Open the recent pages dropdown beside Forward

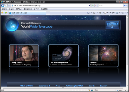pos(9,6)
